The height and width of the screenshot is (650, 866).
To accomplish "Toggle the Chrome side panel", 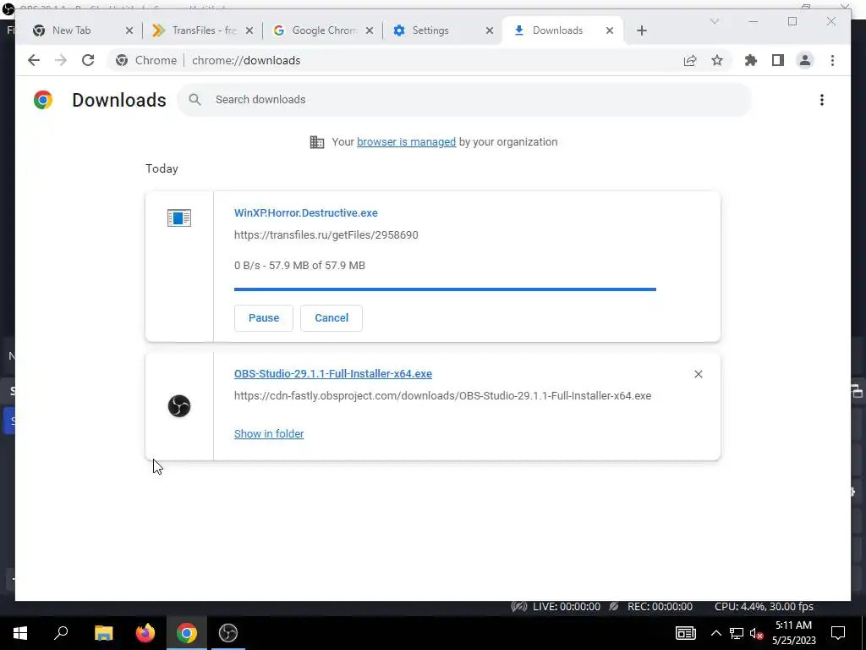I will point(778,60).
